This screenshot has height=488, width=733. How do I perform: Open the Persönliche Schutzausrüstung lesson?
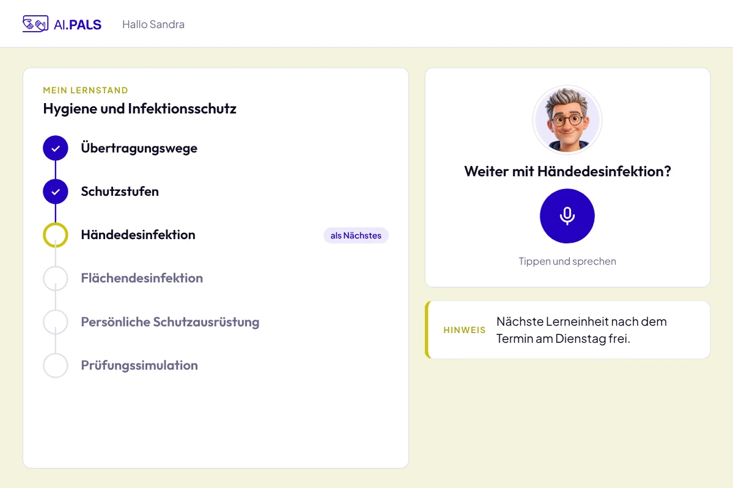click(170, 322)
